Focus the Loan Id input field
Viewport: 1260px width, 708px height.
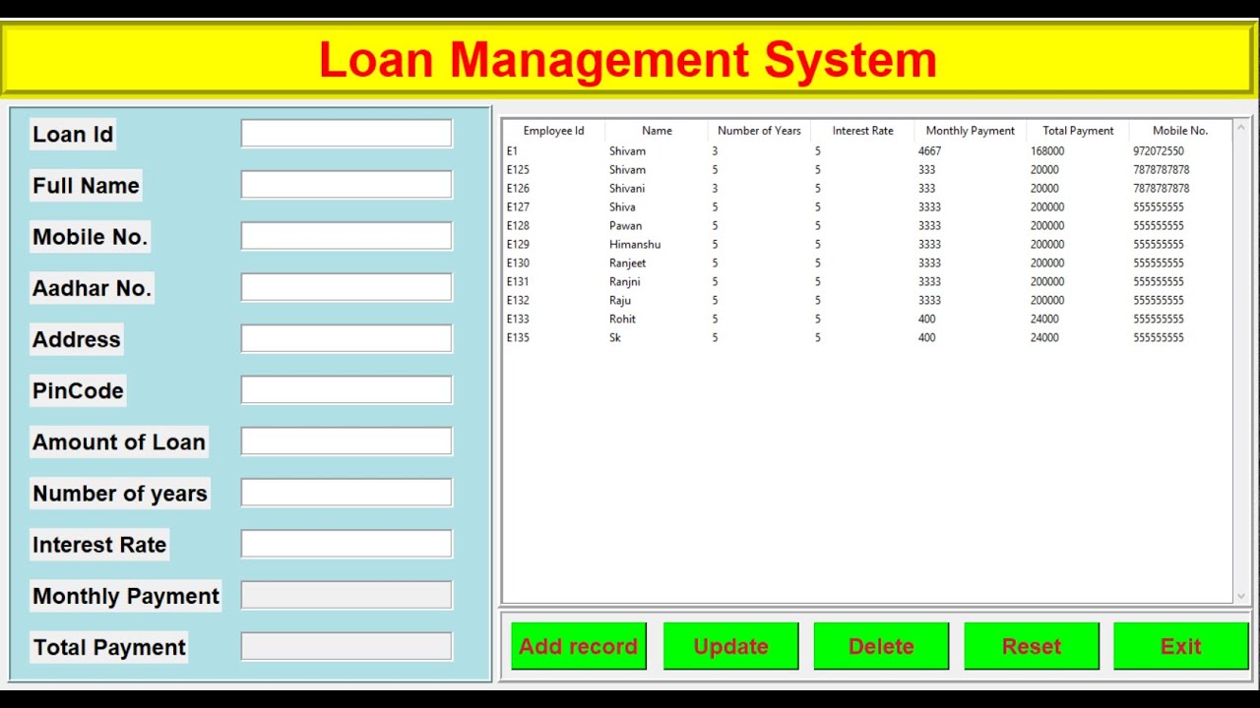click(346, 134)
